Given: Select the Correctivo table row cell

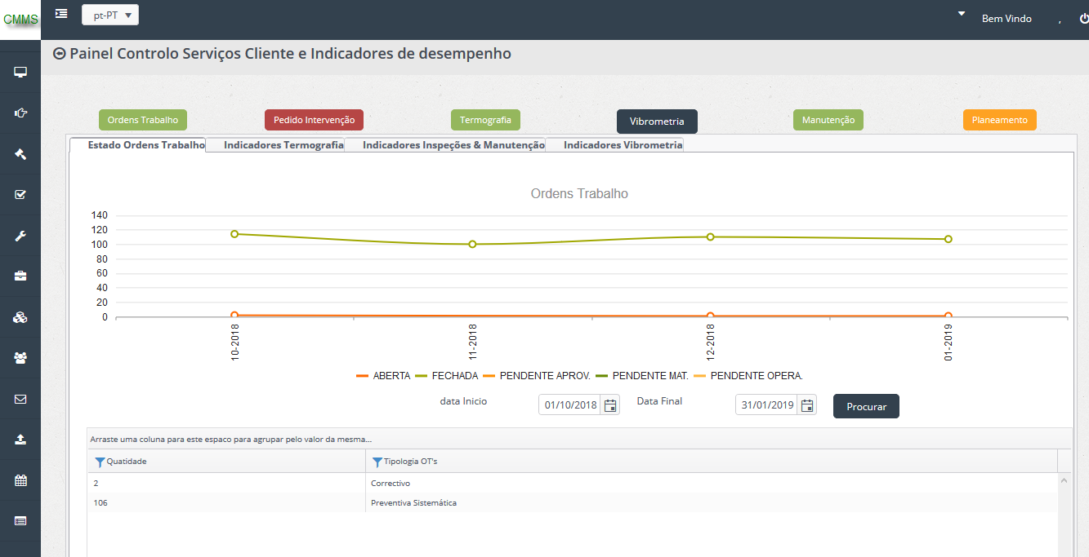Looking at the screenshot, I should [711, 484].
